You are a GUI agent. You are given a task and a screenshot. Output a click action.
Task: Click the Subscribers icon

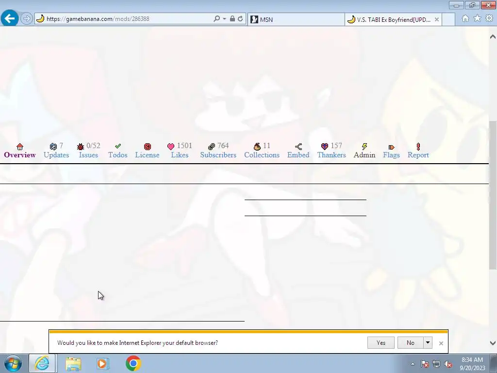click(212, 147)
